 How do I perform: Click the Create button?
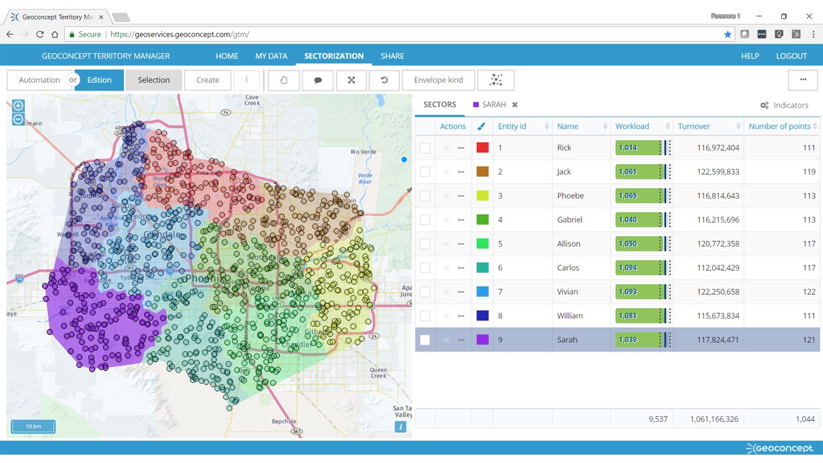pyautogui.click(x=208, y=80)
